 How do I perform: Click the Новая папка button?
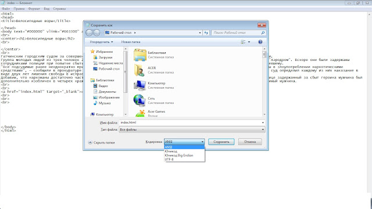[x=131, y=42]
